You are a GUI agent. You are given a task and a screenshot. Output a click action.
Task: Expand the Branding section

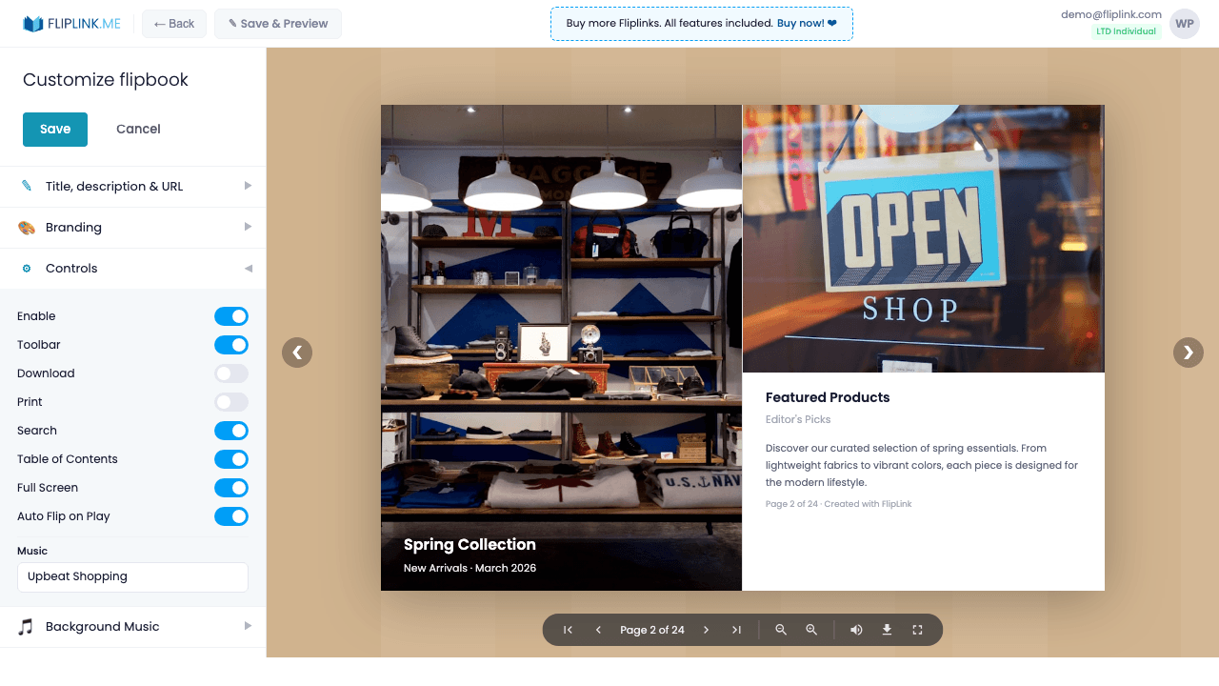[x=132, y=227]
